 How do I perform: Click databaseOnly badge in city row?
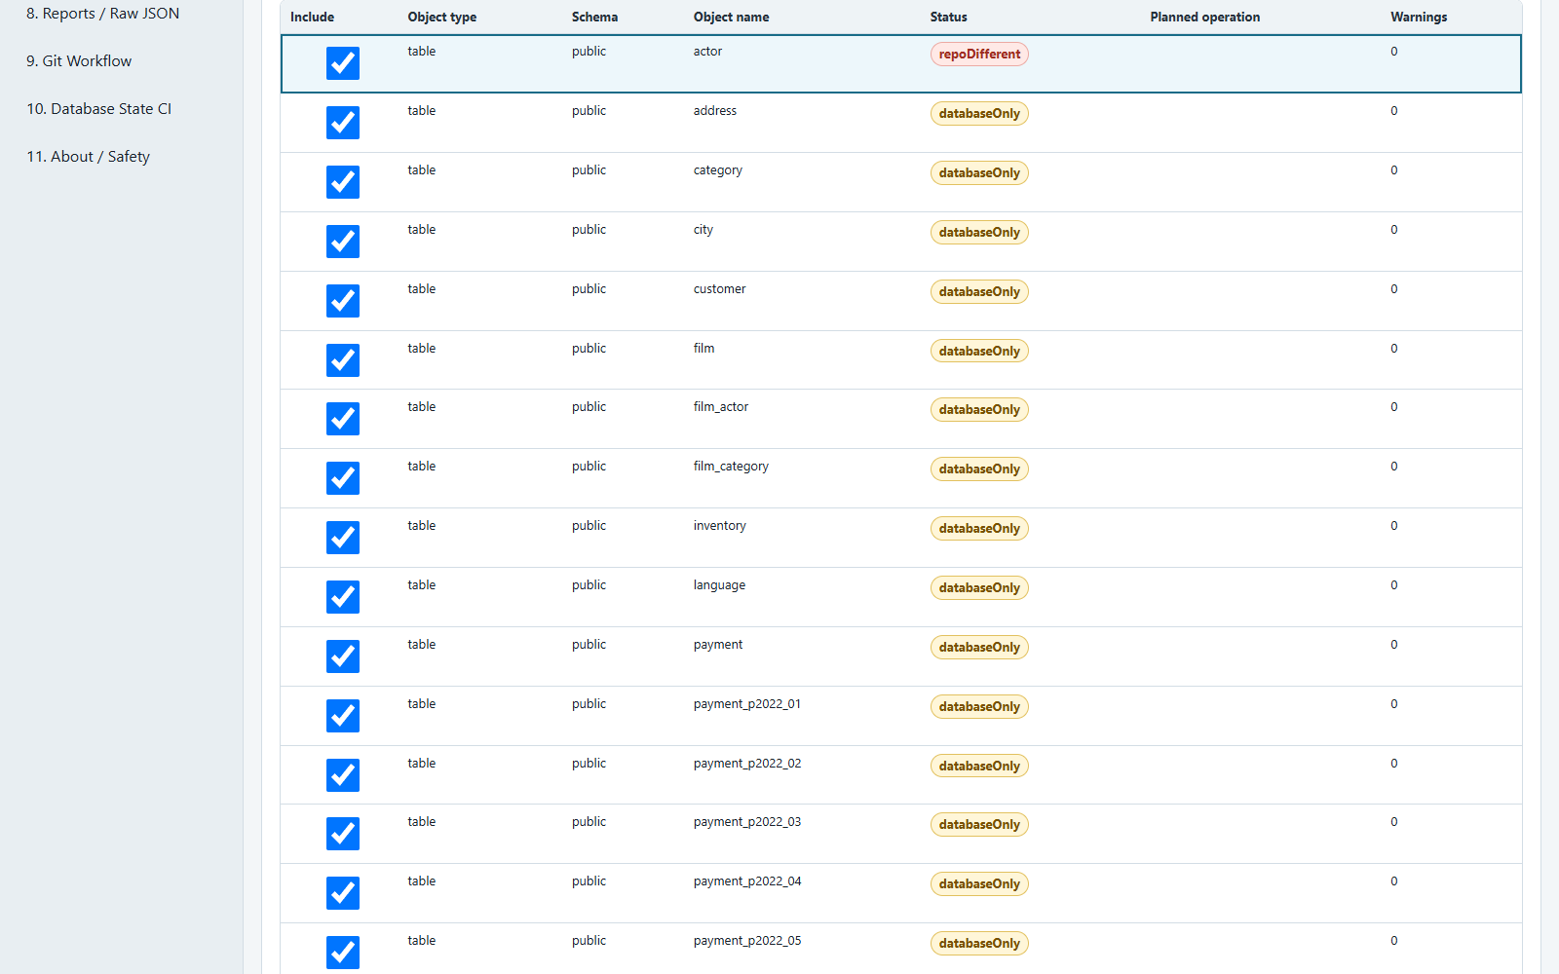[979, 233]
